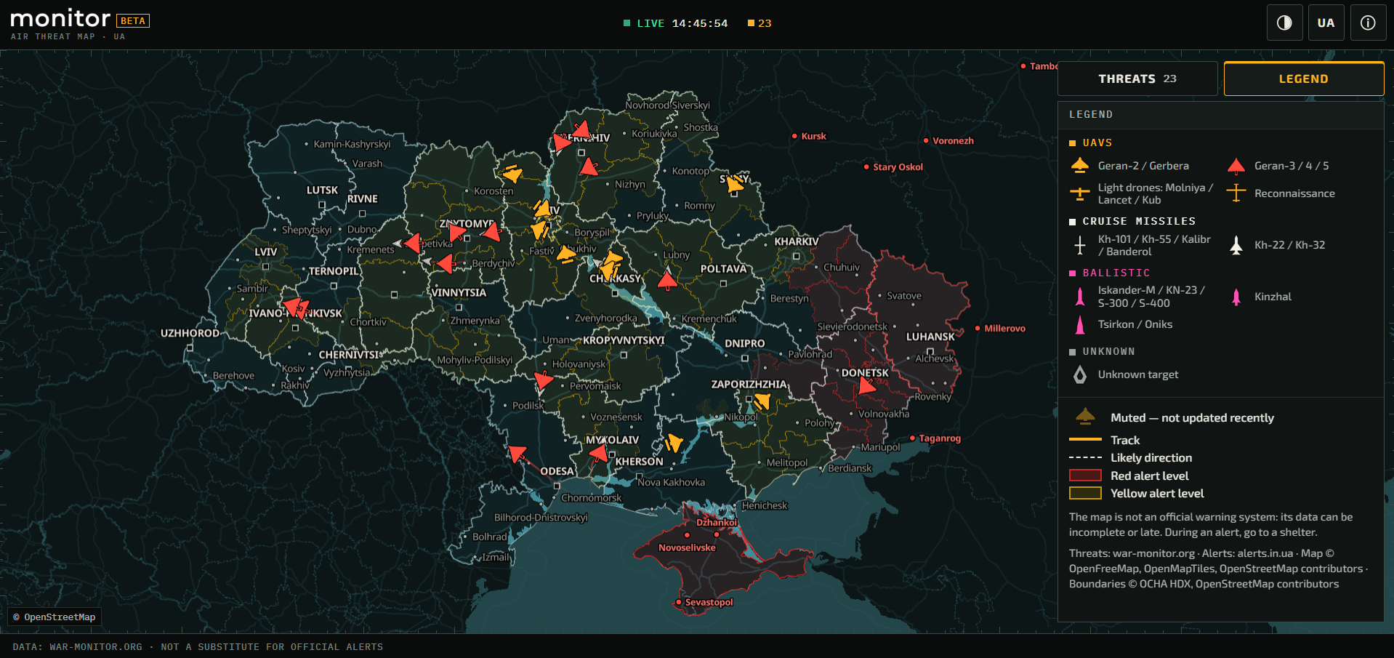The width and height of the screenshot is (1394, 658).
Task: Click the orange threat counter 23
Action: click(x=760, y=23)
